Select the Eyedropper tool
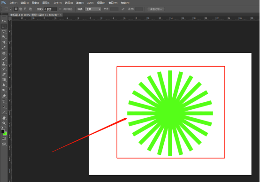Viewport: 260px width, 182px height. 4,47
